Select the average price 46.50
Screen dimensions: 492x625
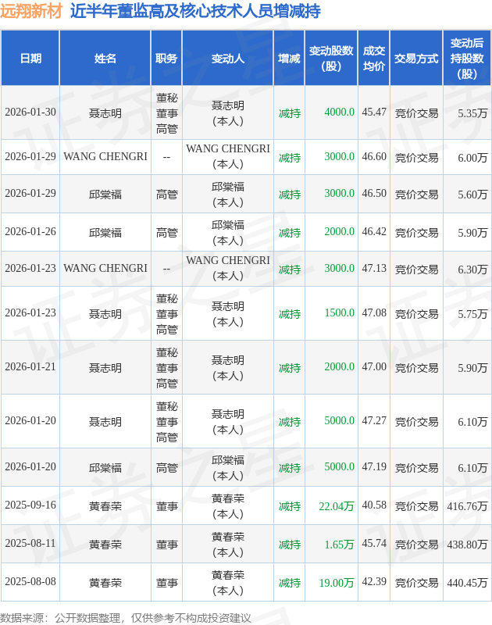pos(374,193)
